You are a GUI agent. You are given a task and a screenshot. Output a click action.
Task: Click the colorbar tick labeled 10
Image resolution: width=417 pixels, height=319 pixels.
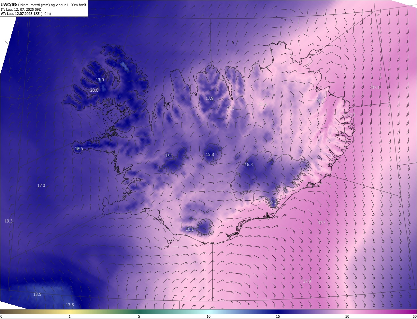click(208, 316)
